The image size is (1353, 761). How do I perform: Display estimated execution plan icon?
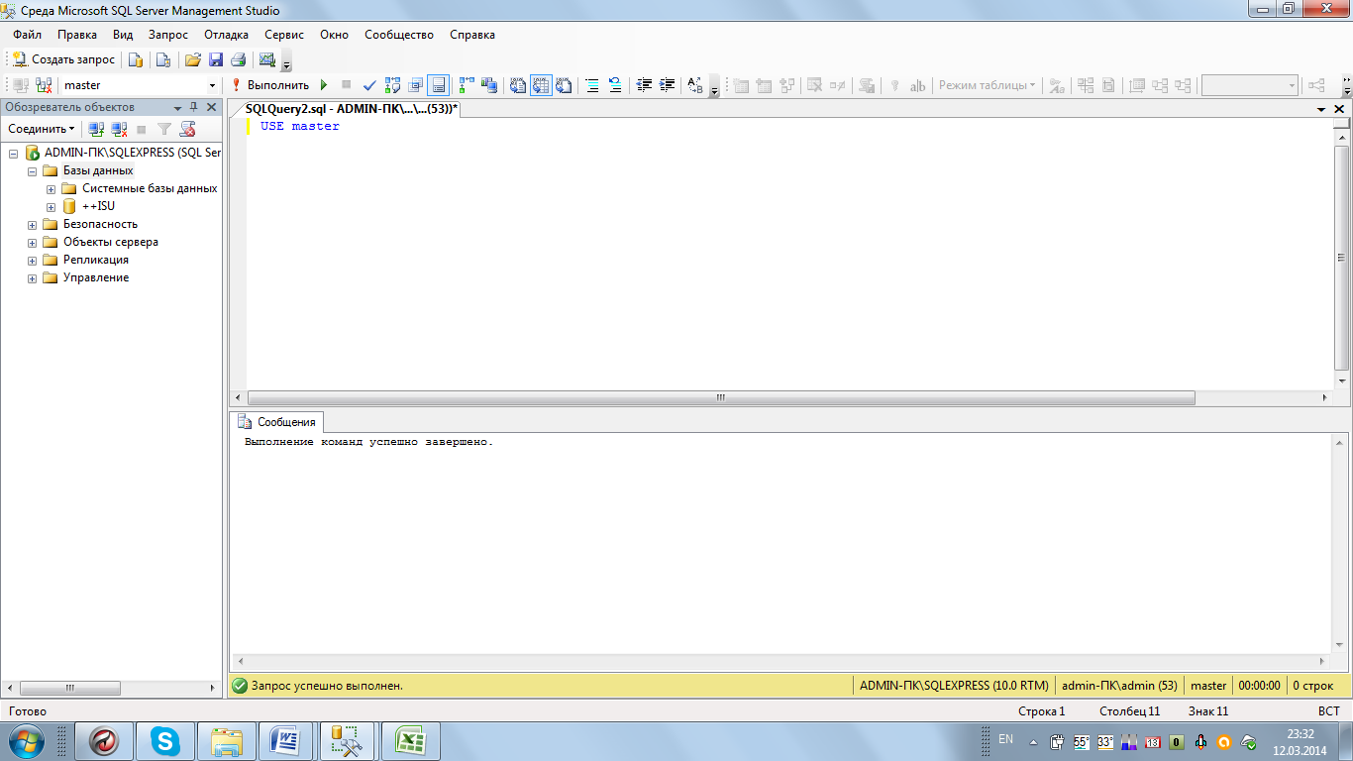coord(392,85)
